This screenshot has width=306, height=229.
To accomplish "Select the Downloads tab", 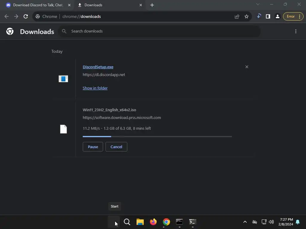I will pos(110,5).
